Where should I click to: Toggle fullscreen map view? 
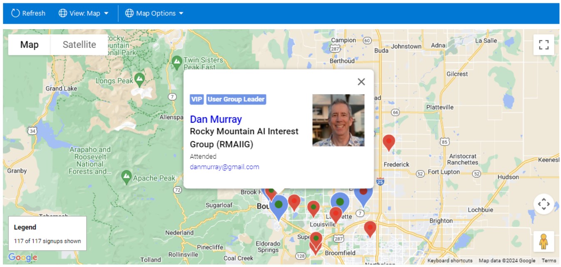coord(544,45)
